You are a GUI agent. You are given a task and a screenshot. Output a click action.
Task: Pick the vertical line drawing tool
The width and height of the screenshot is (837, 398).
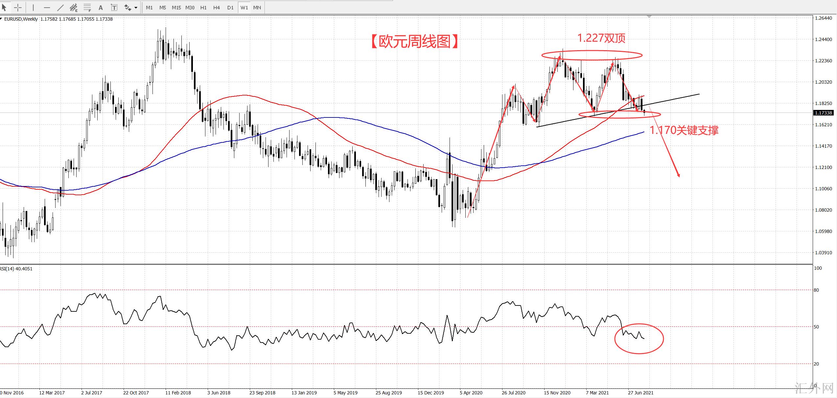point(33,7)
